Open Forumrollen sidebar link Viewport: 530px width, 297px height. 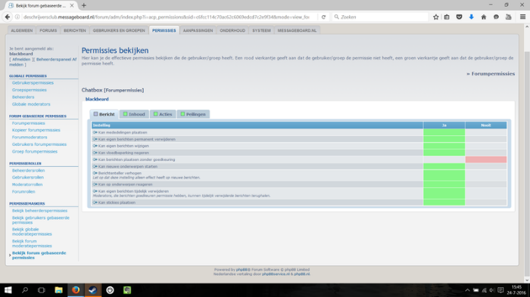(x=23, y=192)
